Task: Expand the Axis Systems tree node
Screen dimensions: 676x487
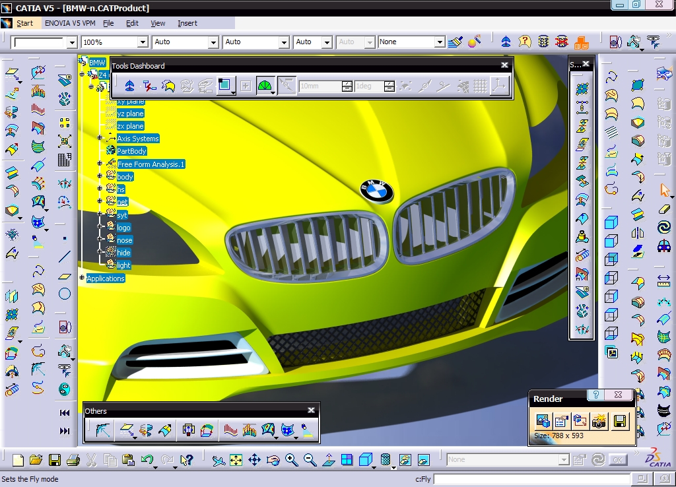Action: coord(100,137)
